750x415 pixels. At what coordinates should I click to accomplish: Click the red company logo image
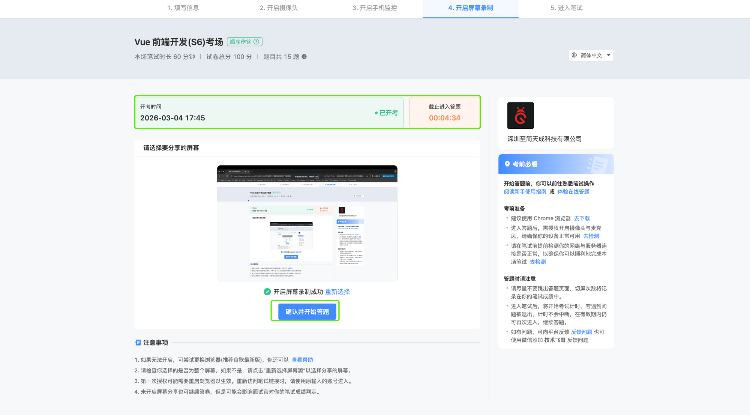(x=520, y=116)
